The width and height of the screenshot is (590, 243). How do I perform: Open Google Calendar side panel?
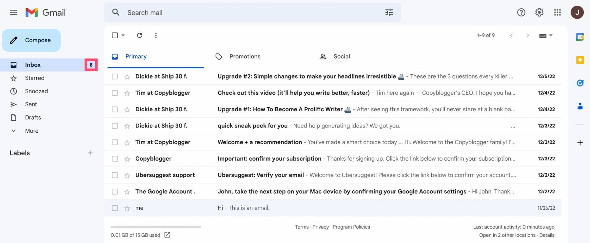pos(580,37)
